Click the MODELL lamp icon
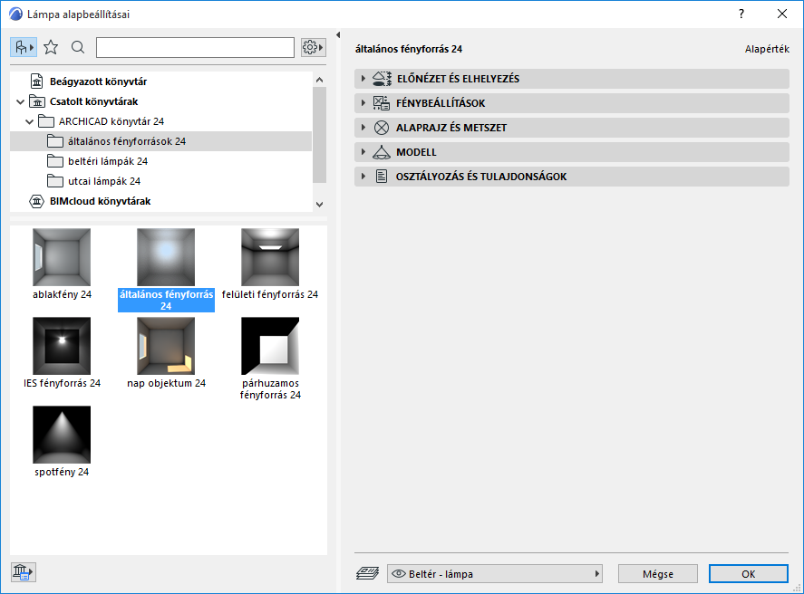804x594 pixels. pos(381,152)
